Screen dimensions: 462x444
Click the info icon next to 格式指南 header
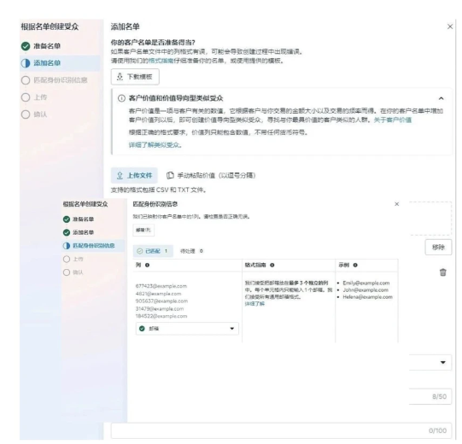272,266
